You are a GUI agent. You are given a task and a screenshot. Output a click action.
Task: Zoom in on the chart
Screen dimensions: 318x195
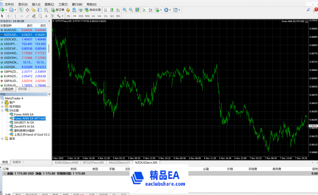(x=125, y=10)
